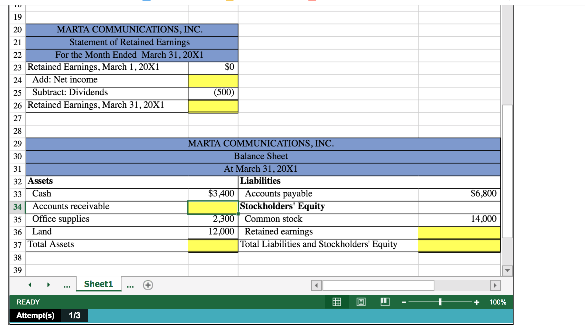
Task: Go to previous sheet tab arrow
Action: click(30, 285)
